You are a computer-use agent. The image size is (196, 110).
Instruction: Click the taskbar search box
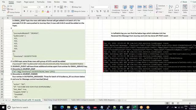[x=29, y=107]
